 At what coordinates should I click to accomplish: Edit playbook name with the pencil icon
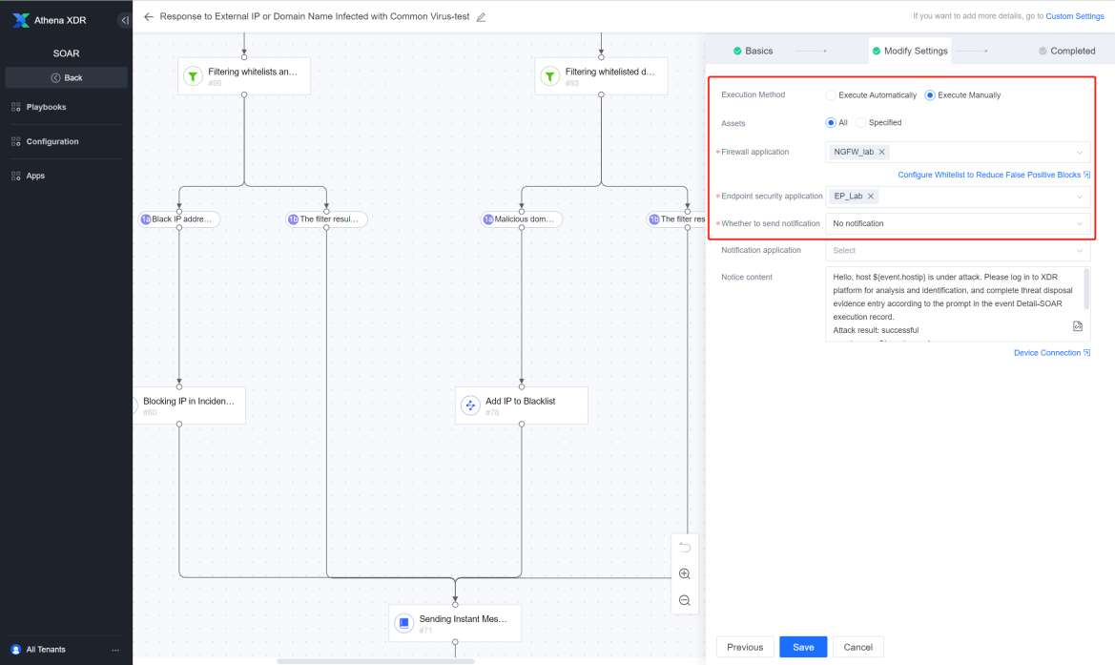point(481,17)
